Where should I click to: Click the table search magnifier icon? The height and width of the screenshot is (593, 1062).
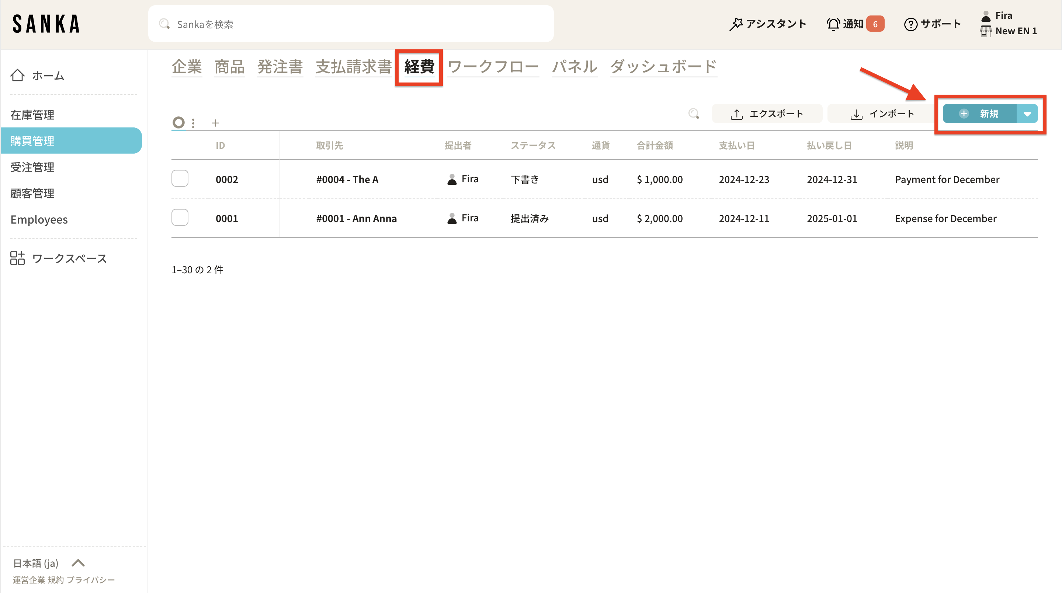[694, 114]
